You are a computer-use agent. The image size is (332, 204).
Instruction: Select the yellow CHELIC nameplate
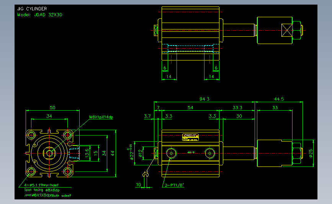click(x=190, y=137)
